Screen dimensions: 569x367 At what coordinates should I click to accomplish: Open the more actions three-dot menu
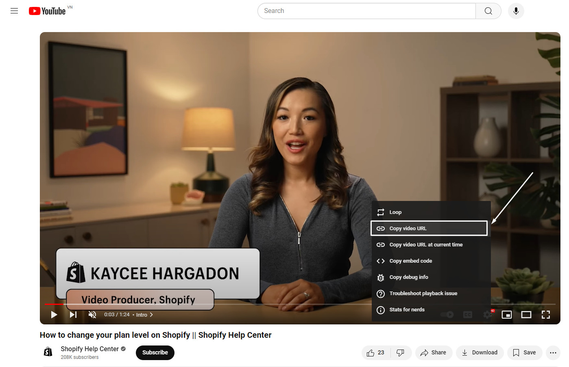[553, 353]
